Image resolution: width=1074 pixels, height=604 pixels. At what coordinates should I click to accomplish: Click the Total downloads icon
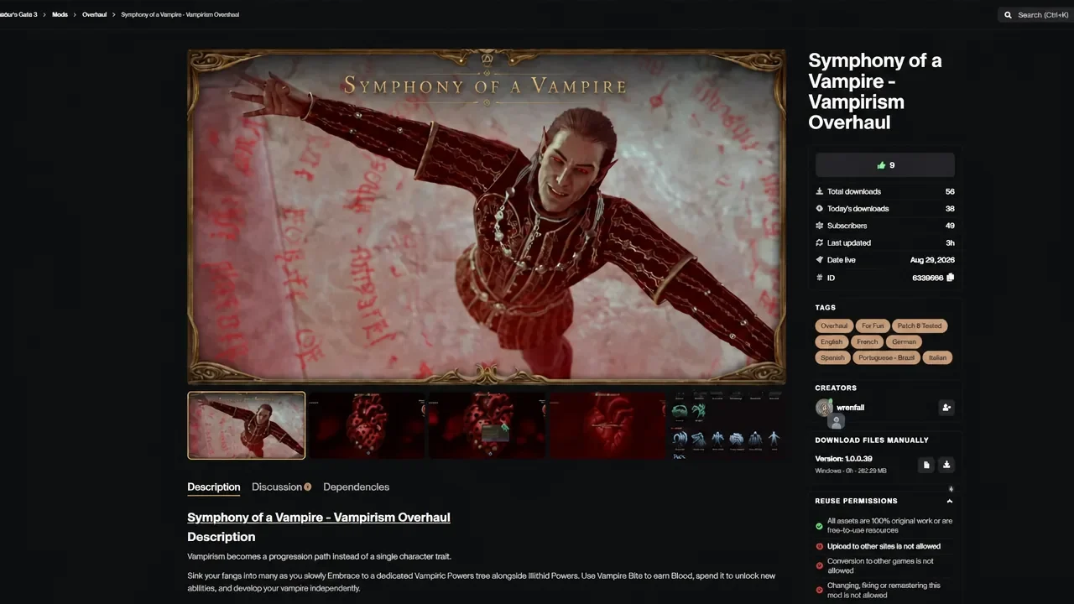820,191
